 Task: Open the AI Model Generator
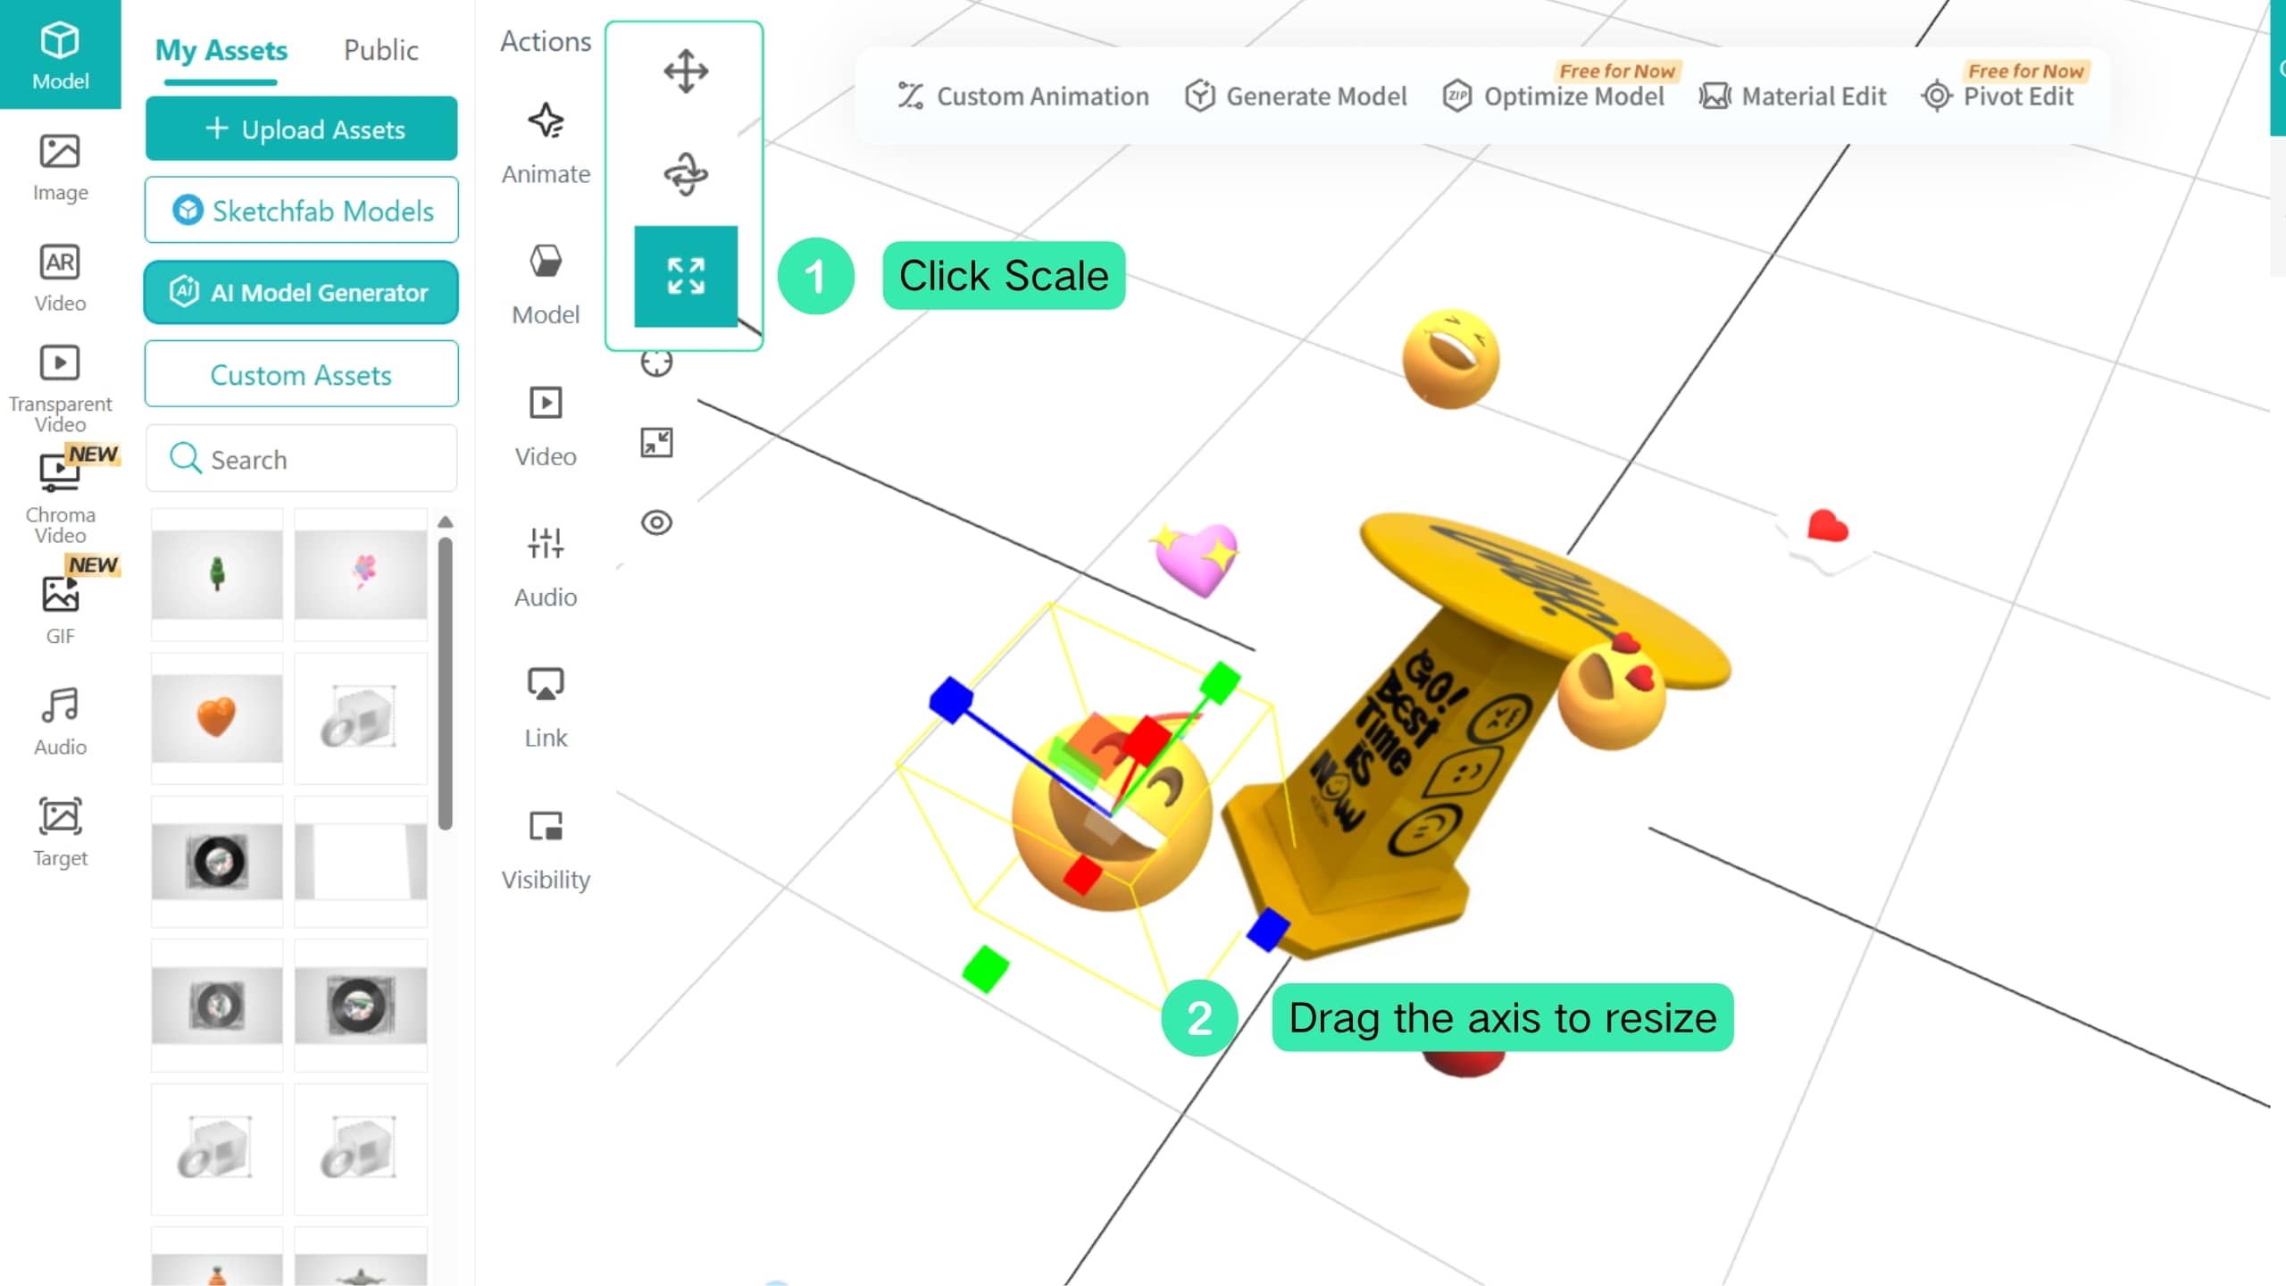pyautogui.click(x=302, y=292)
